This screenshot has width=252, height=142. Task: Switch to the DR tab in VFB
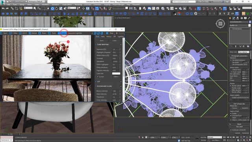point(115,37)
